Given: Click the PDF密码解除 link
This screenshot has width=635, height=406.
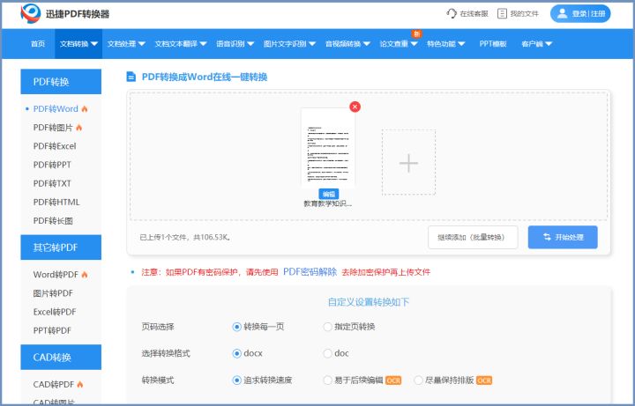Looking at the screenshot, I should click(310, 272).
